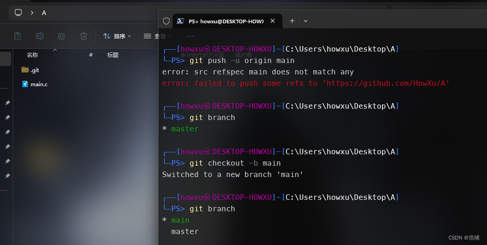Click the Rename icon in Explorer toolbar
The image size is (487, 245).
pyautogui.click(x=40, y=36)
